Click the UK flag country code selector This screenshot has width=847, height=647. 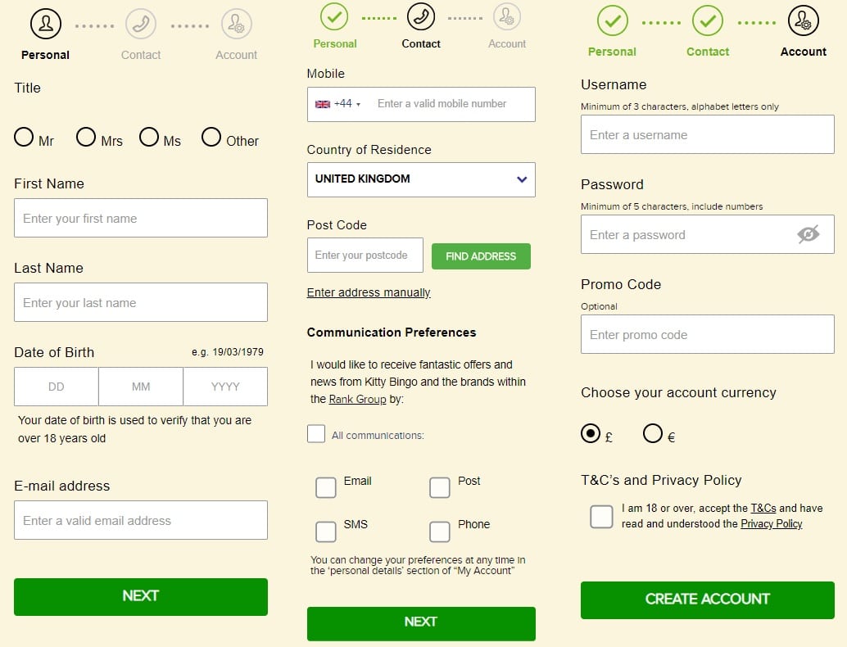337,104
